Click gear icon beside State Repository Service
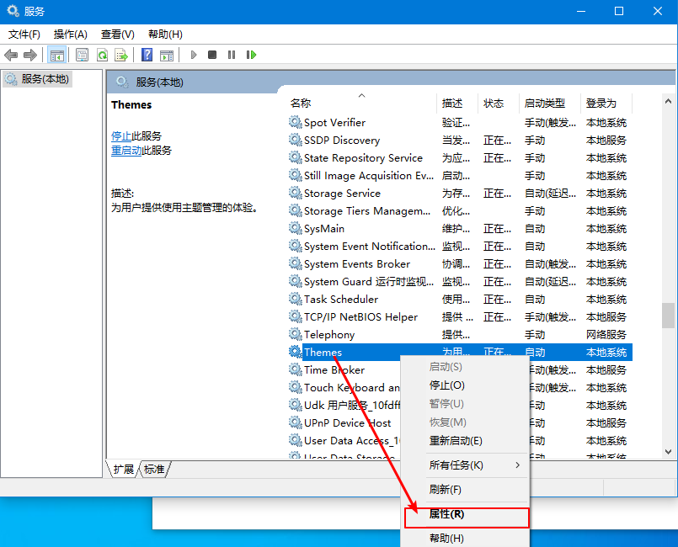Viewport: 678px width, 547px height. (x=296, y=157)
